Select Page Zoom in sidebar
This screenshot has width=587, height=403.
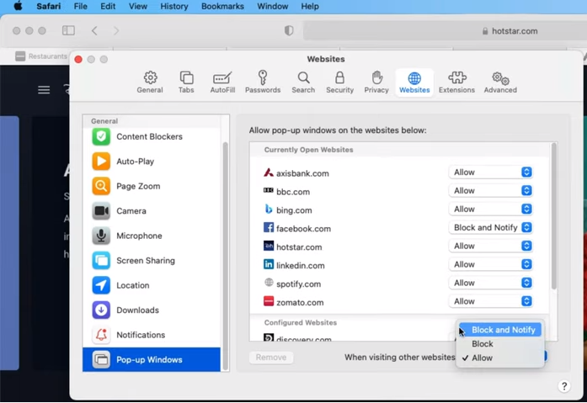(152, 186)
